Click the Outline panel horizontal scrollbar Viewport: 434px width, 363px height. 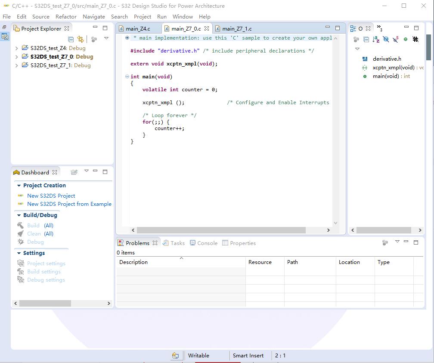[x=384, y=230]
